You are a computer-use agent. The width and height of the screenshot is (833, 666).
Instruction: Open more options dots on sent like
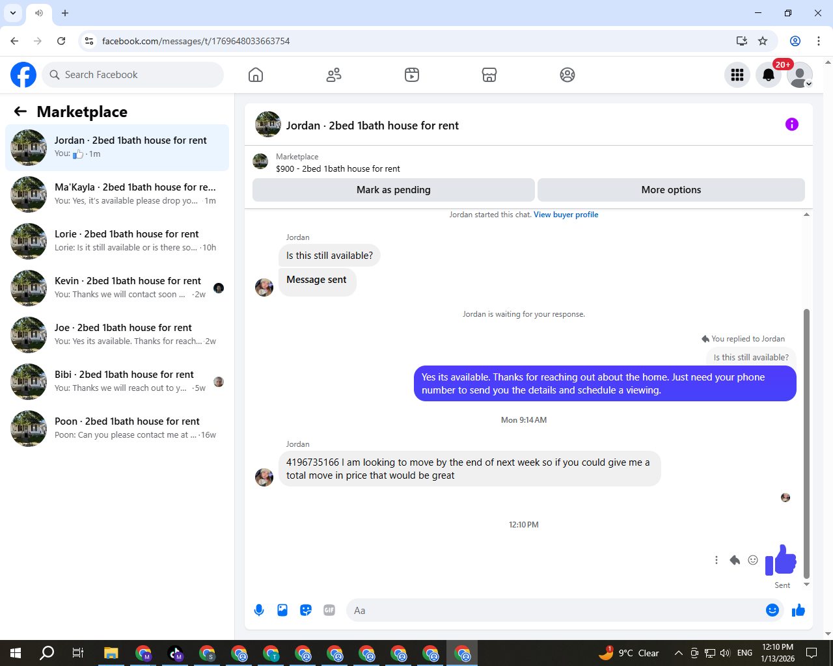[717, 560]
